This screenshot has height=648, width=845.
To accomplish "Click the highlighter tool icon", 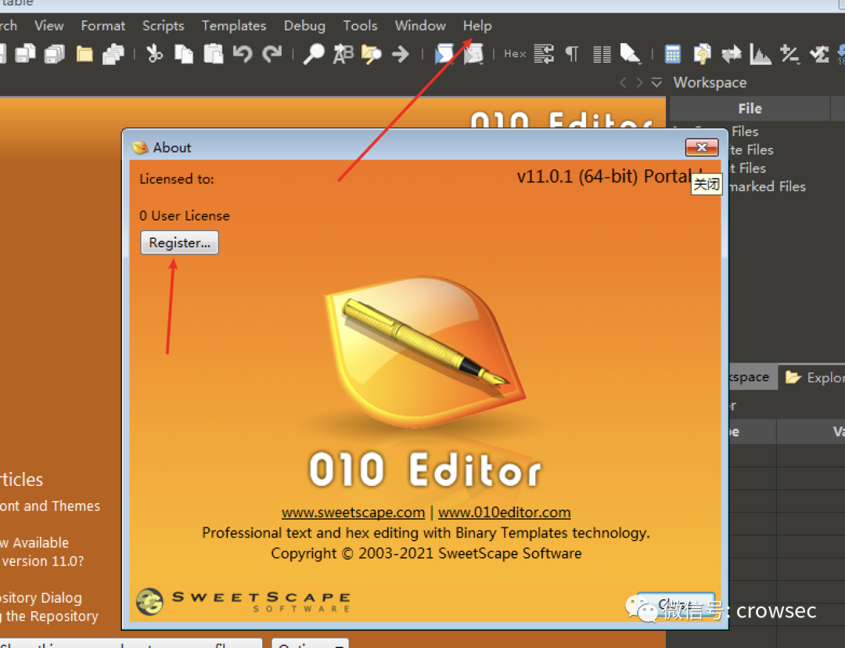I will 631,54.
